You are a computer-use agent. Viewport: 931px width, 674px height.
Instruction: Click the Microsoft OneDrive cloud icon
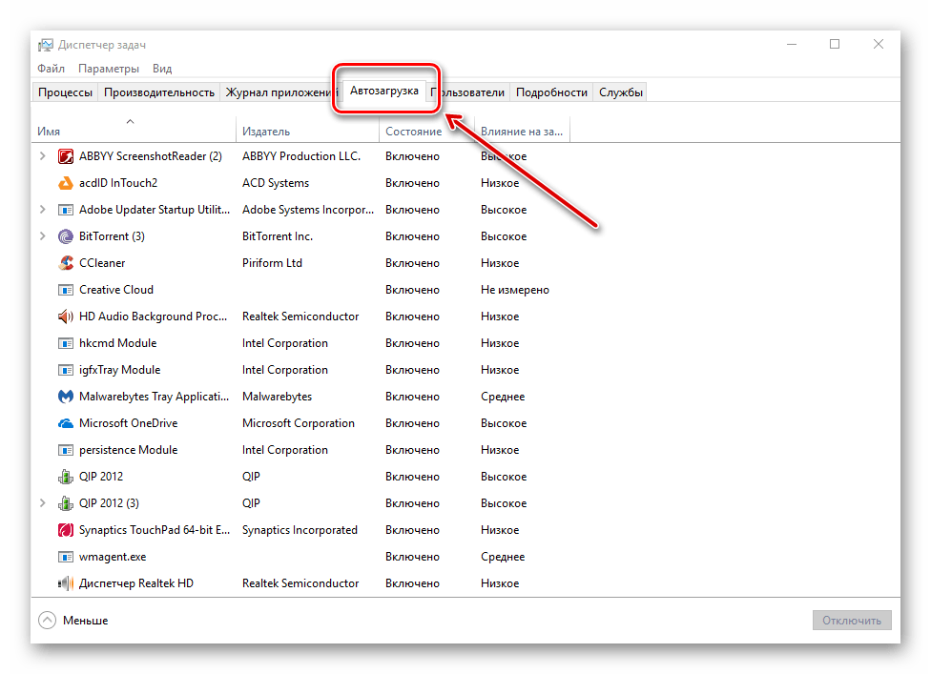click(65, 423)
